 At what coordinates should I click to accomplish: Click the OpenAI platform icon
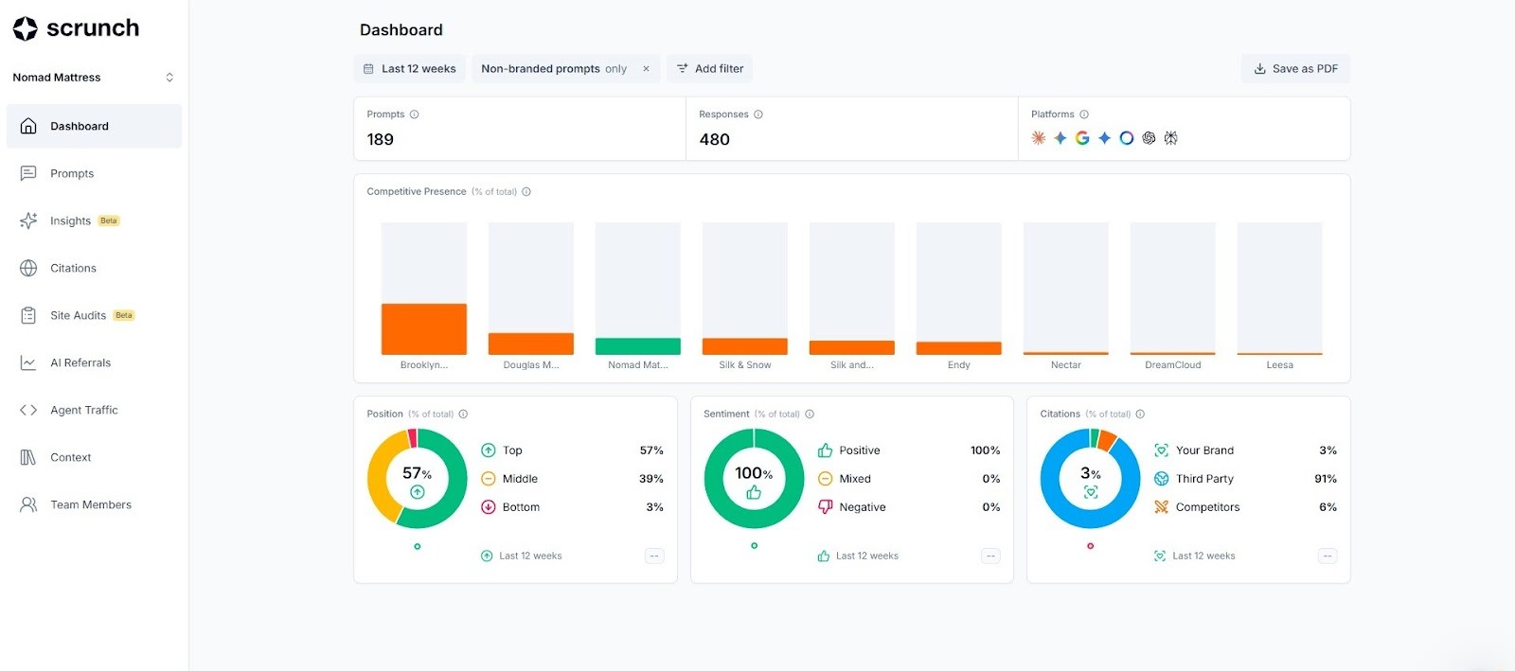click(1149, 138)
